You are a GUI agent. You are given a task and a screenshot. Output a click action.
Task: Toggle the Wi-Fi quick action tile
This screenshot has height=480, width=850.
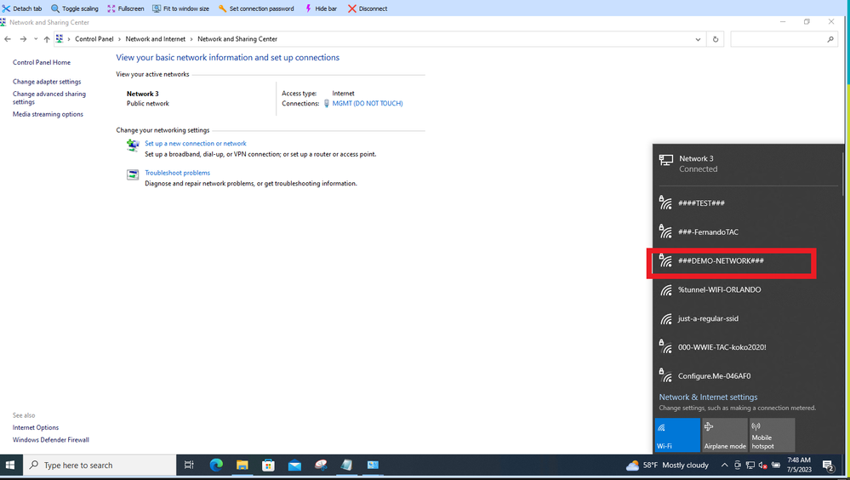(676, 435)
